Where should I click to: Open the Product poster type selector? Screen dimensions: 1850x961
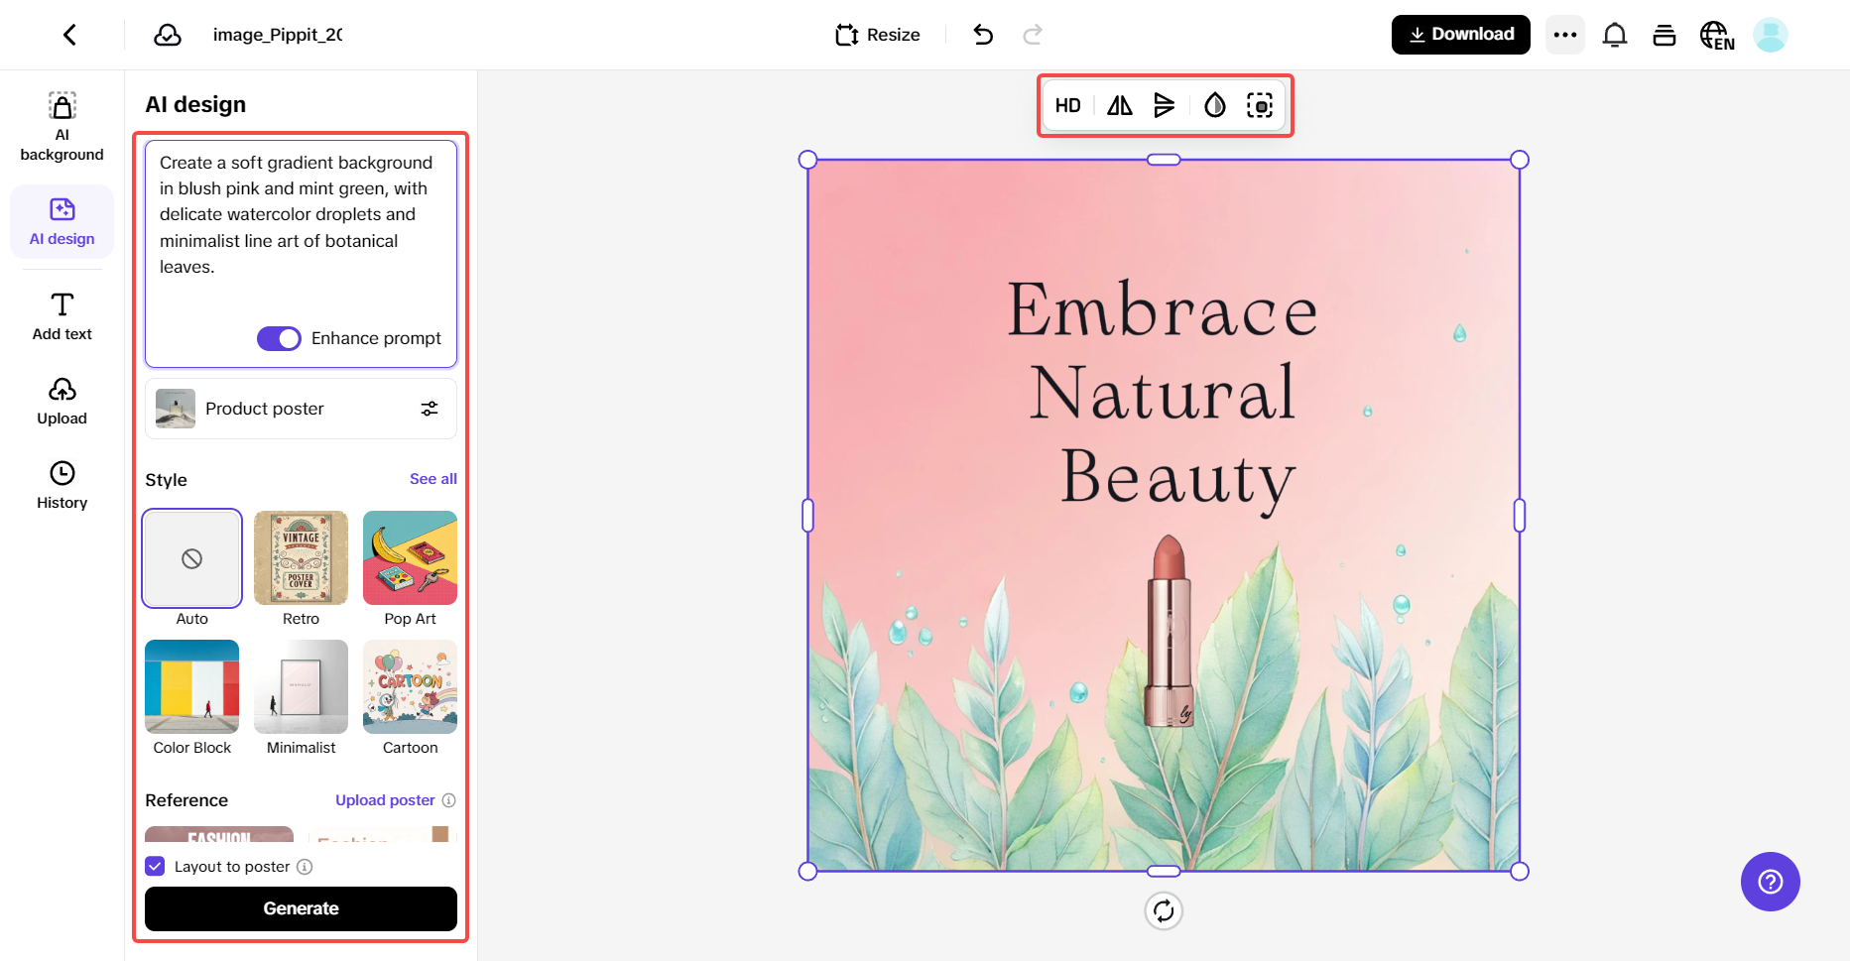coord(301,409)
